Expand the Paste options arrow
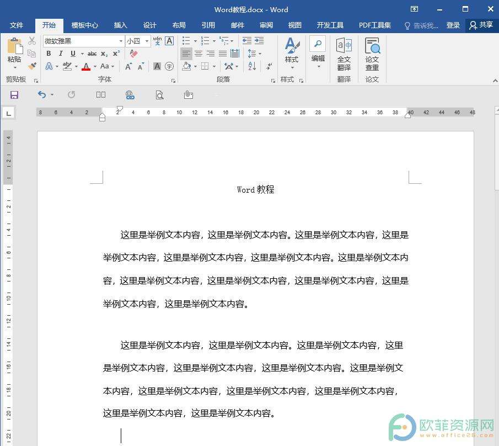 [15, 67]
